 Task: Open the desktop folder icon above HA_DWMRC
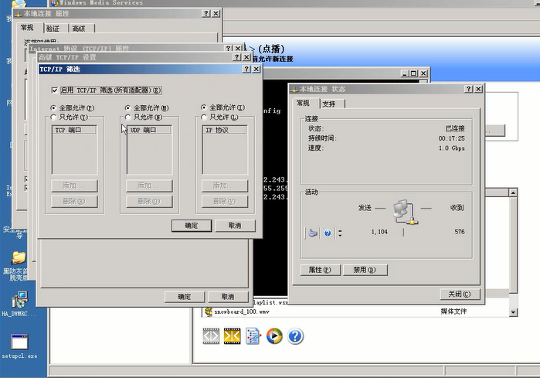(19, 257)
